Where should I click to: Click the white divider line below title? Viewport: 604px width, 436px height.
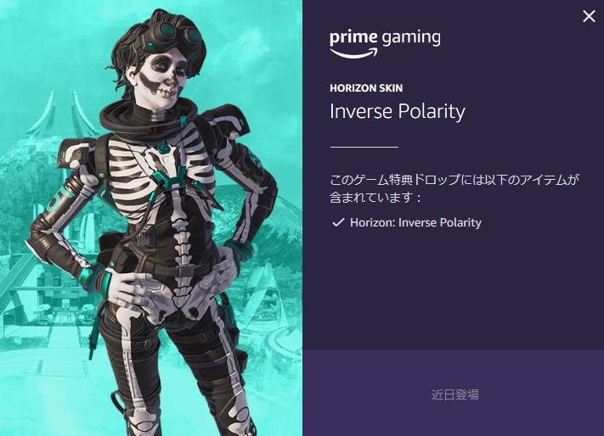364,147
